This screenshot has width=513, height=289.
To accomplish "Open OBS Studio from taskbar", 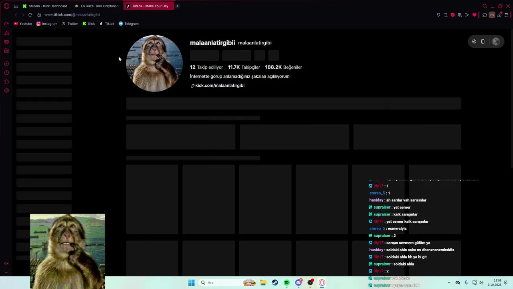I will pyautogui.click(x=310, y=283).
